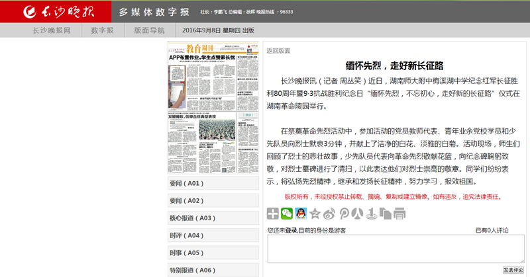Share article to Sina Weibo

329,214
